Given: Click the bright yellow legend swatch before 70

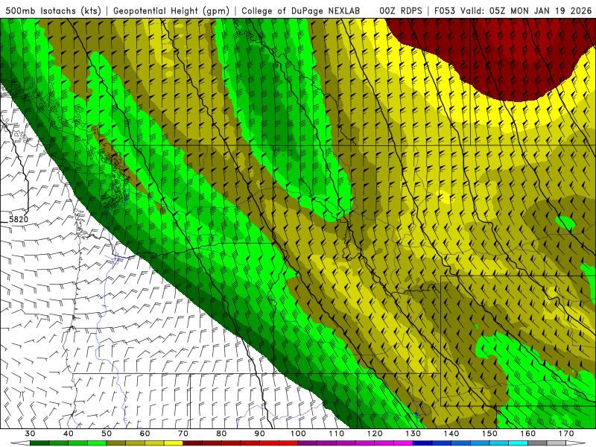Looking at the screenshot, I should [174, 443].
